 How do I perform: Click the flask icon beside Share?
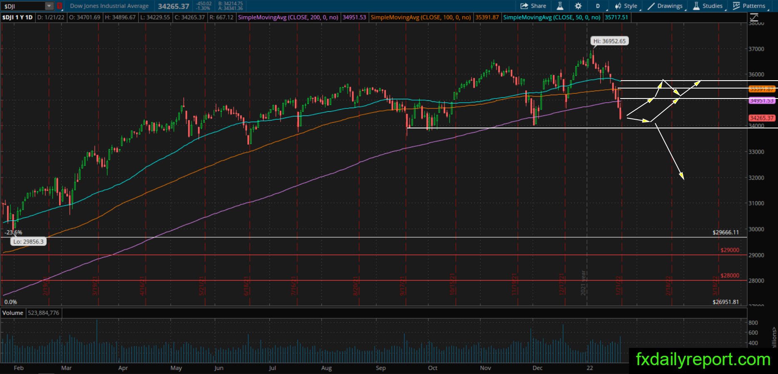click(560, 6)
